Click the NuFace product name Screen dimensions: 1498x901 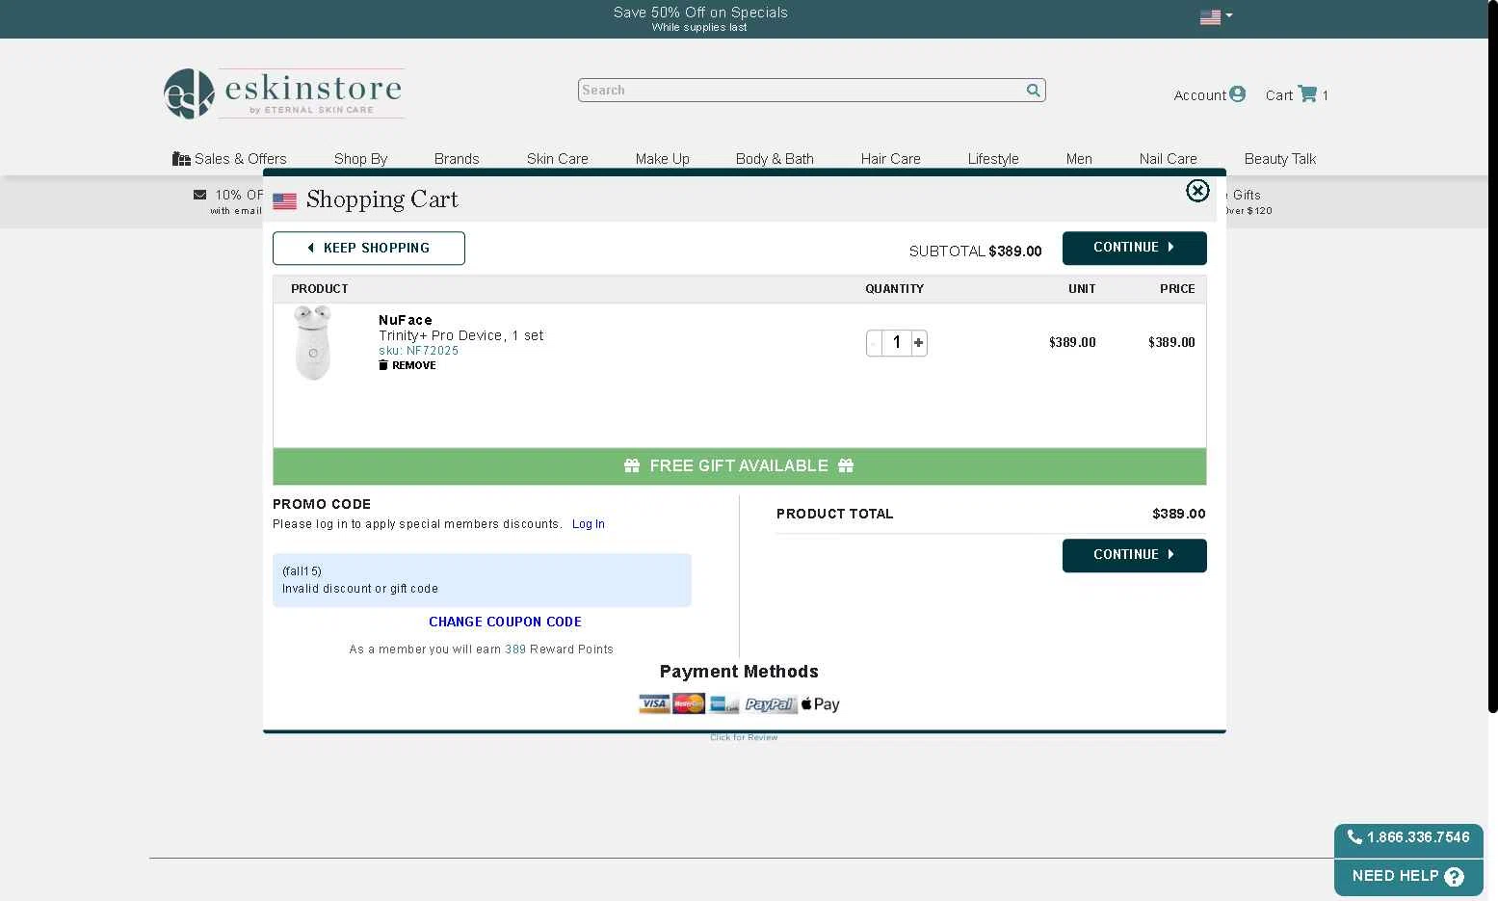point(406,320)
